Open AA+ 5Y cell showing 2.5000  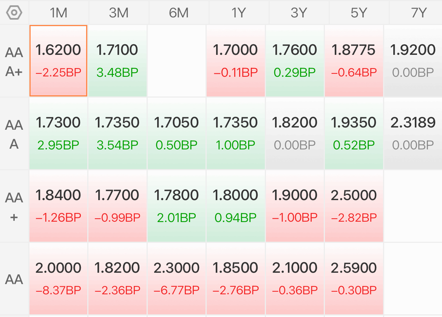tap(354, 206)
